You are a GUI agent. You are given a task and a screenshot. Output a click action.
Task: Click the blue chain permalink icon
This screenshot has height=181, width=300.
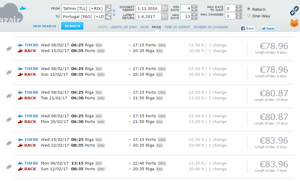pos(294,11)
